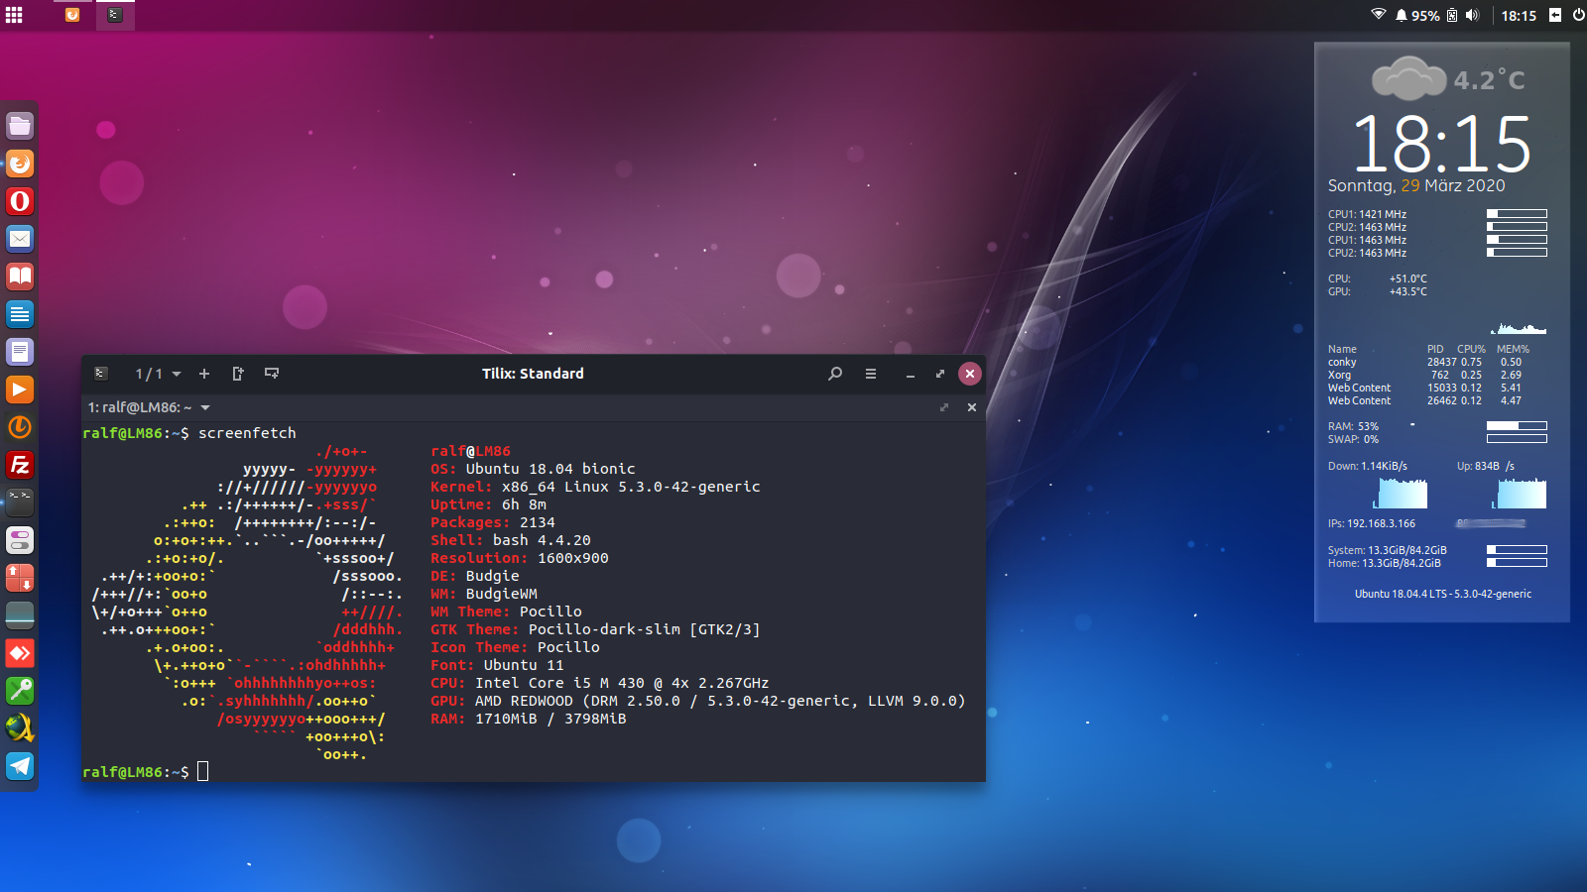
Task: Open the orange clock backup dock icon
Action: point(20,427)
